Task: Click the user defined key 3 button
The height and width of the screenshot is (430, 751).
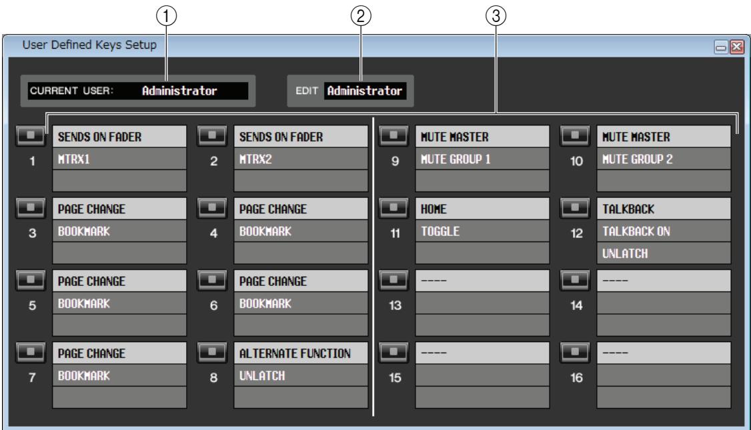Action: pos(31,208)
